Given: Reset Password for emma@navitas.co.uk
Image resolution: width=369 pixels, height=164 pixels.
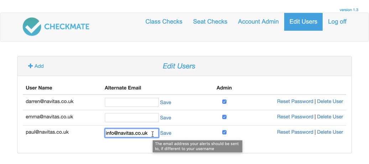Looking at the screenshot, I should (x=295, y=117).
